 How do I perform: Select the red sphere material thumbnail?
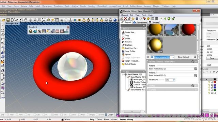(188, 30)
